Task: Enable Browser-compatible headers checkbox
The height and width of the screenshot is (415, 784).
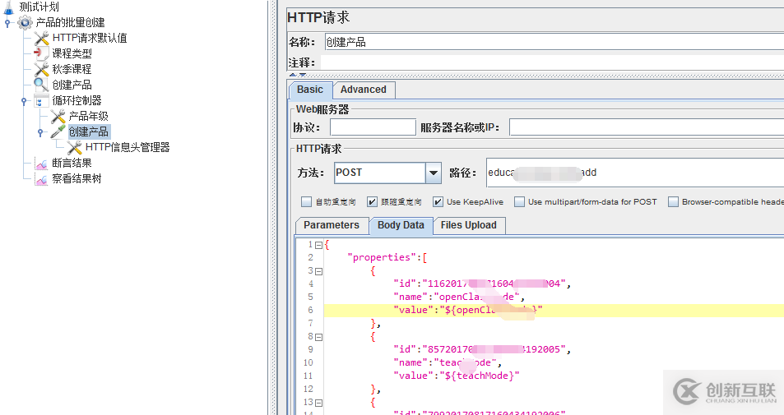Action: click(x=674, y=202)
